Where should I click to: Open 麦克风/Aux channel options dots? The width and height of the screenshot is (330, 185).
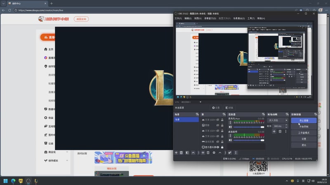click(x=230, y=122)
